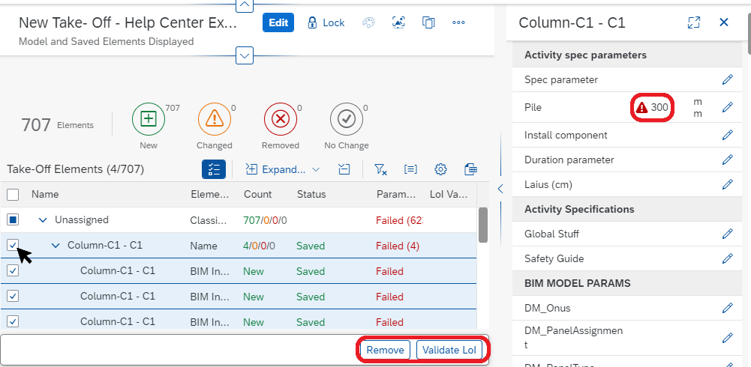
Task: Click the Pile warning triangle icon
Action: [641, 108]
